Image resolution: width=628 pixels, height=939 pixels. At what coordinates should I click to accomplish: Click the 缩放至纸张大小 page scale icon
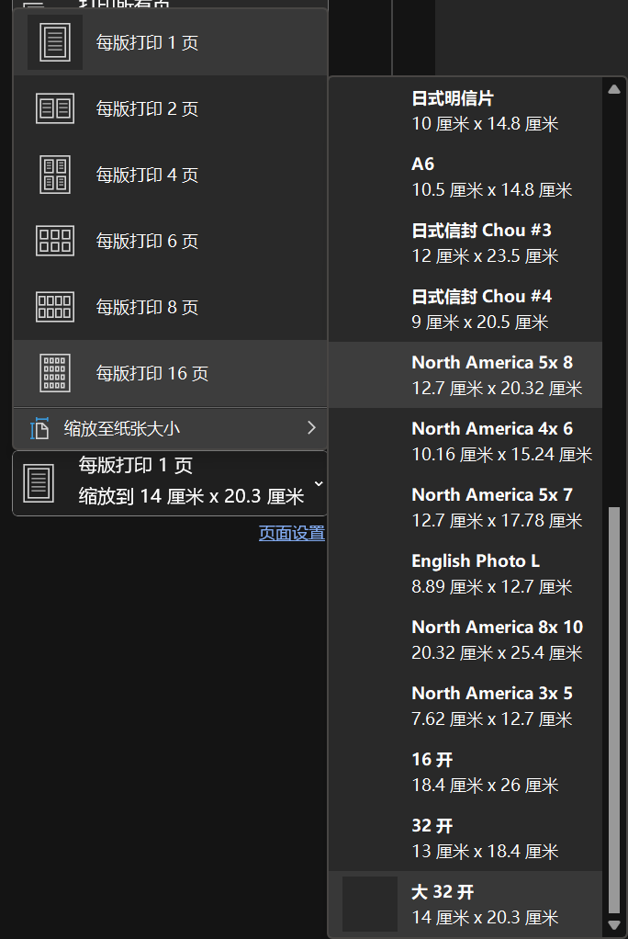(x=39, y=428)
